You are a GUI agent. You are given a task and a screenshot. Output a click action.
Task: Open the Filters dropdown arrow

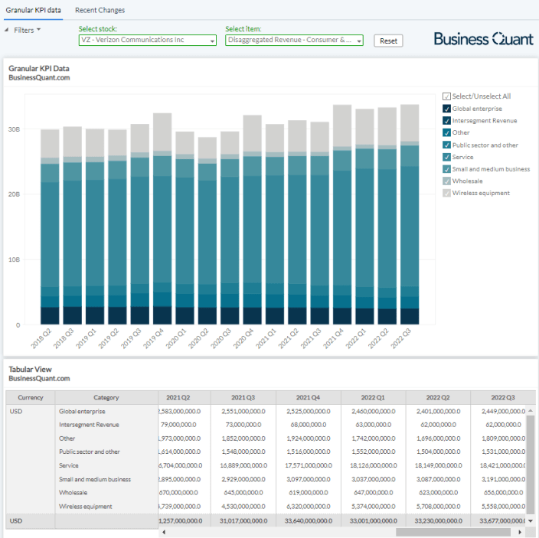pyautogui.click(x=38, y=30)
